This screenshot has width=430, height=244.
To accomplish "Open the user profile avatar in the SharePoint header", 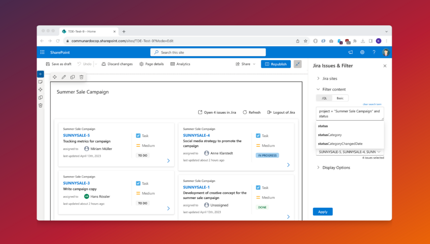I will pyautogui.click(x=385, y=52).
